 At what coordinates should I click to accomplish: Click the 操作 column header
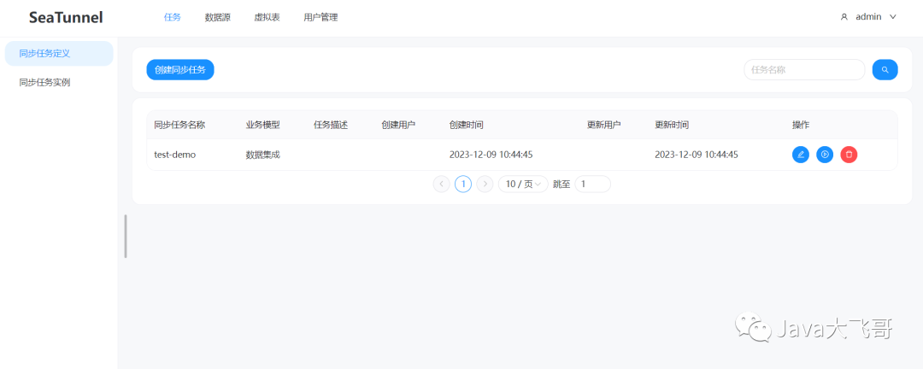pos(801,125)
